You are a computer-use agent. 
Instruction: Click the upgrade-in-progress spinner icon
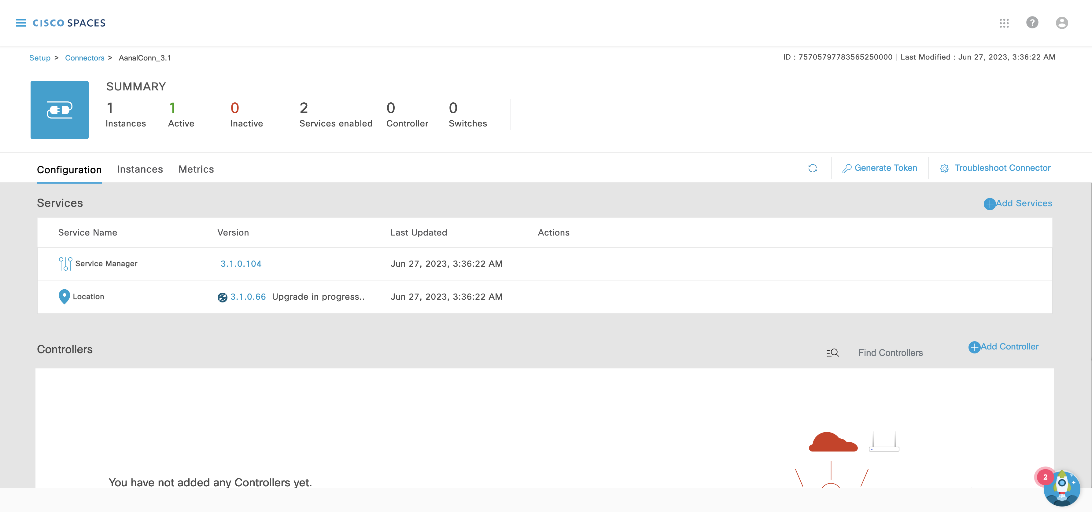click(222, 298)
